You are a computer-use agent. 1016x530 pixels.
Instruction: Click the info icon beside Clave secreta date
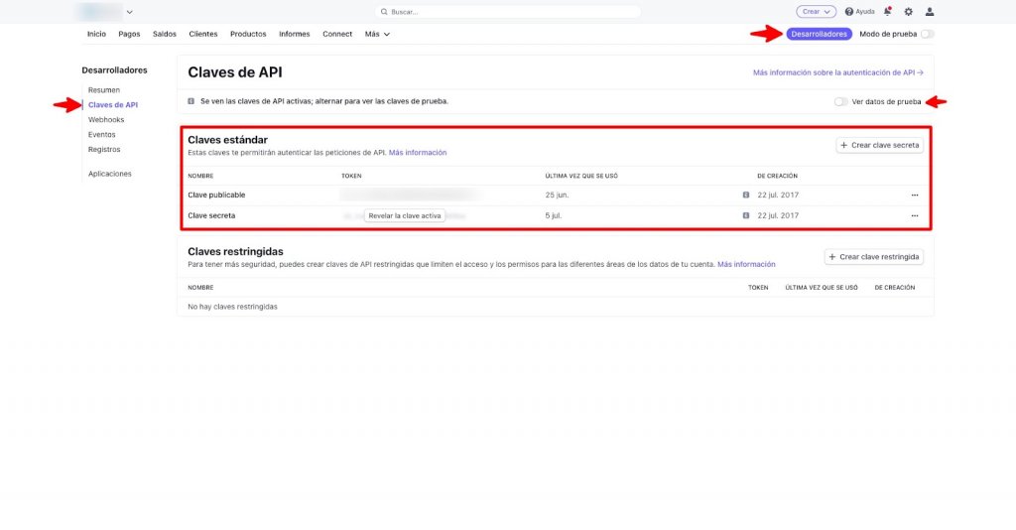(x=746, y=215)
